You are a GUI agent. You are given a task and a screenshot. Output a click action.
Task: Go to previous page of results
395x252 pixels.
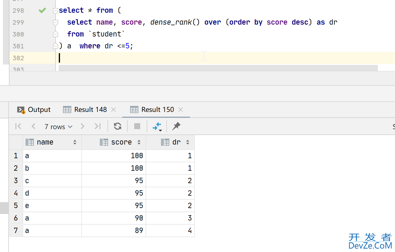point(33,126)
